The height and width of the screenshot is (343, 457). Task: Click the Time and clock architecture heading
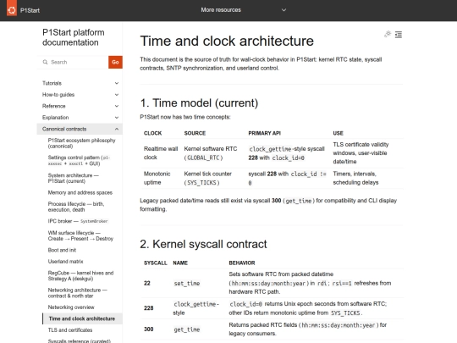click(227, 41)
